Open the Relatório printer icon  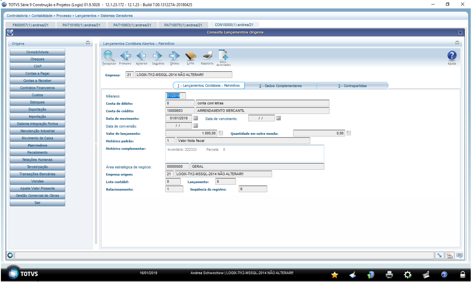click(207, 56)
